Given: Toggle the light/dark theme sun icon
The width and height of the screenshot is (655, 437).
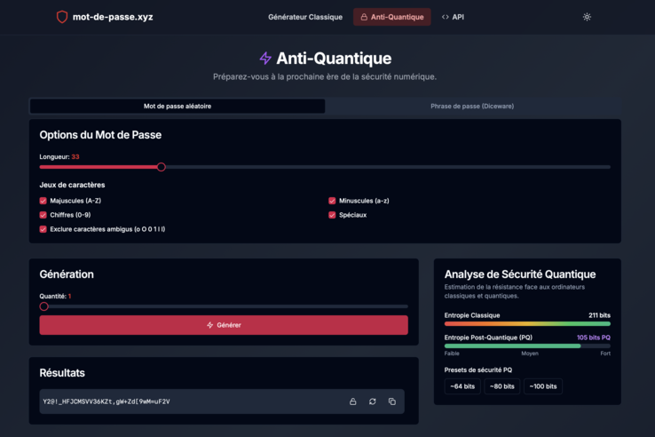Looking at the screenshot, I should (587, 17).
